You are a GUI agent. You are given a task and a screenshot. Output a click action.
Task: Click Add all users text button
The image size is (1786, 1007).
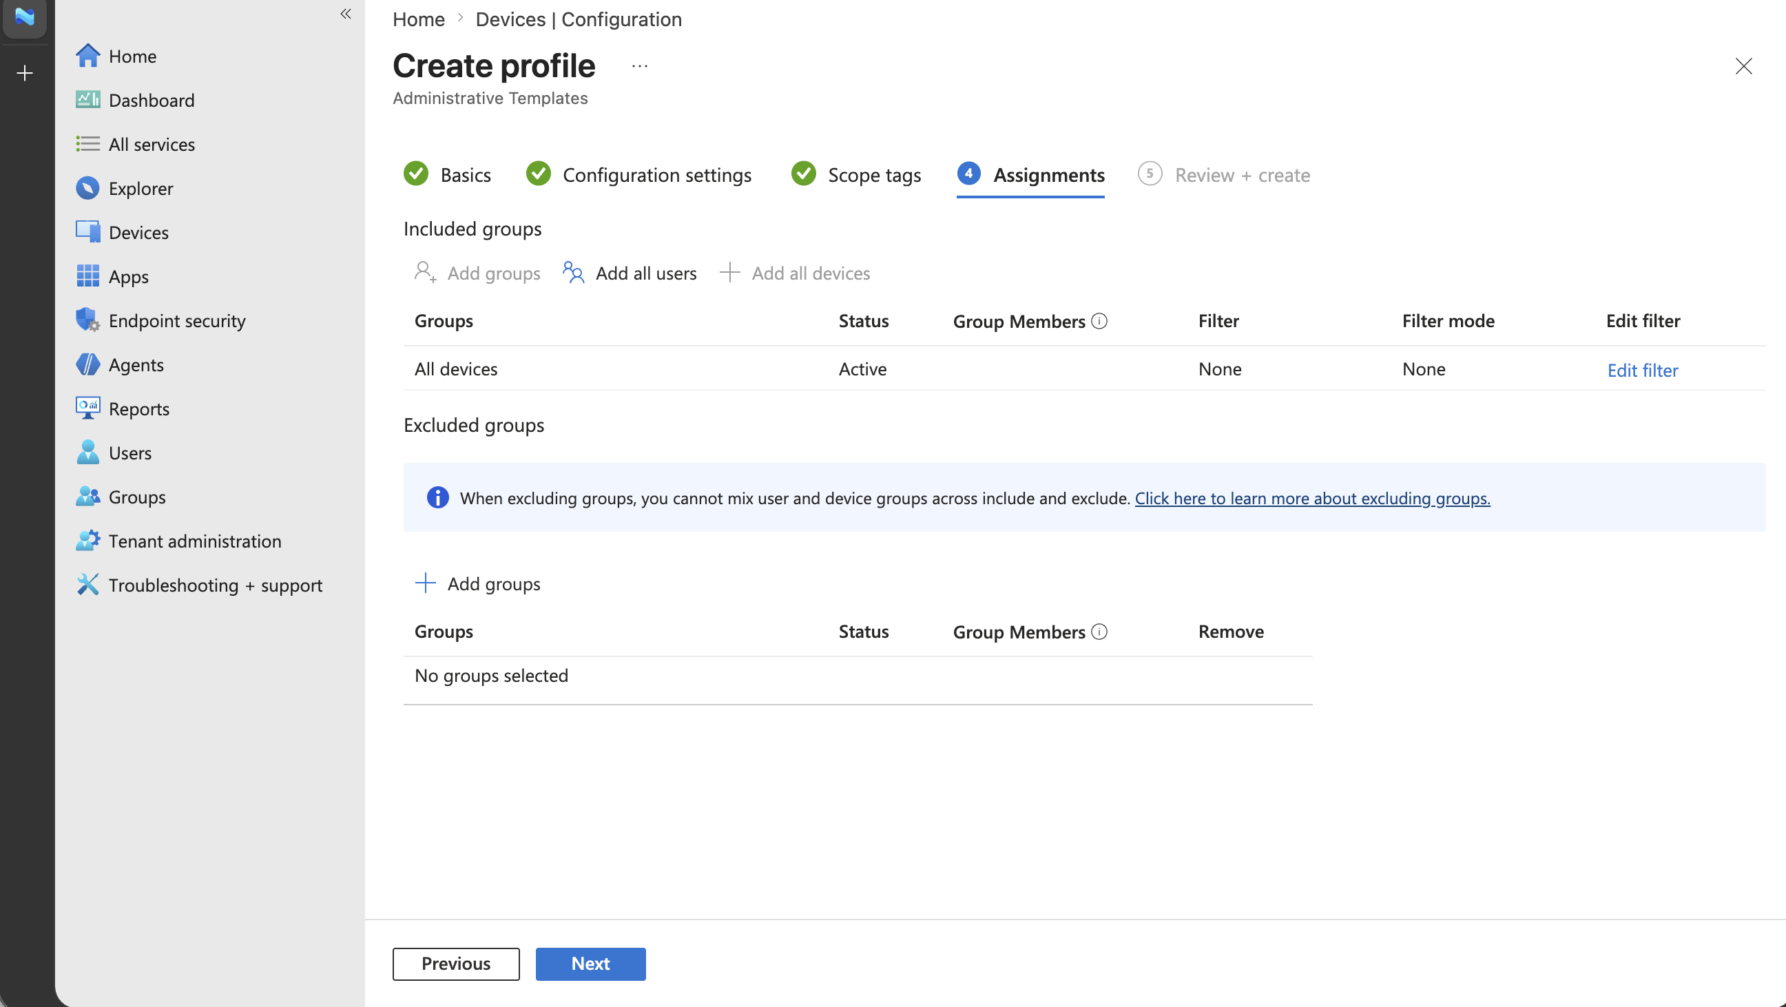pos(646,273)
